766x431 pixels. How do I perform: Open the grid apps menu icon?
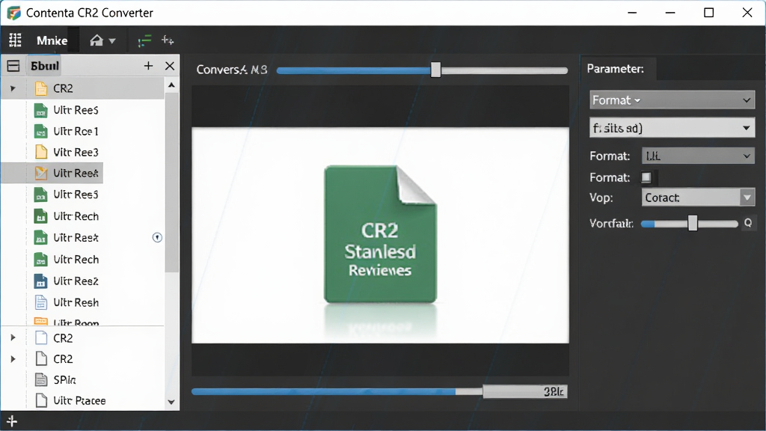15,40
